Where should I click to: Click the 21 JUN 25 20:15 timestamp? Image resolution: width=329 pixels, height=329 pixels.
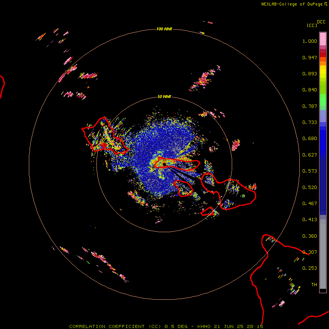point(238,326)
